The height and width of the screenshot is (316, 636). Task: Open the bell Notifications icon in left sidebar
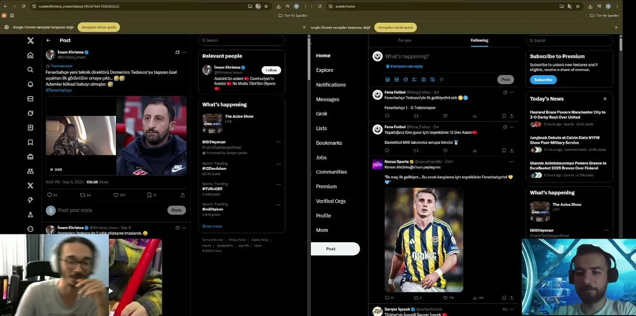[30, 84]
